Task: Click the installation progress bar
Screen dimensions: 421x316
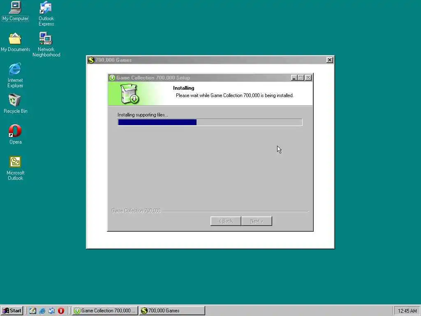Action: tap(210, 122)
